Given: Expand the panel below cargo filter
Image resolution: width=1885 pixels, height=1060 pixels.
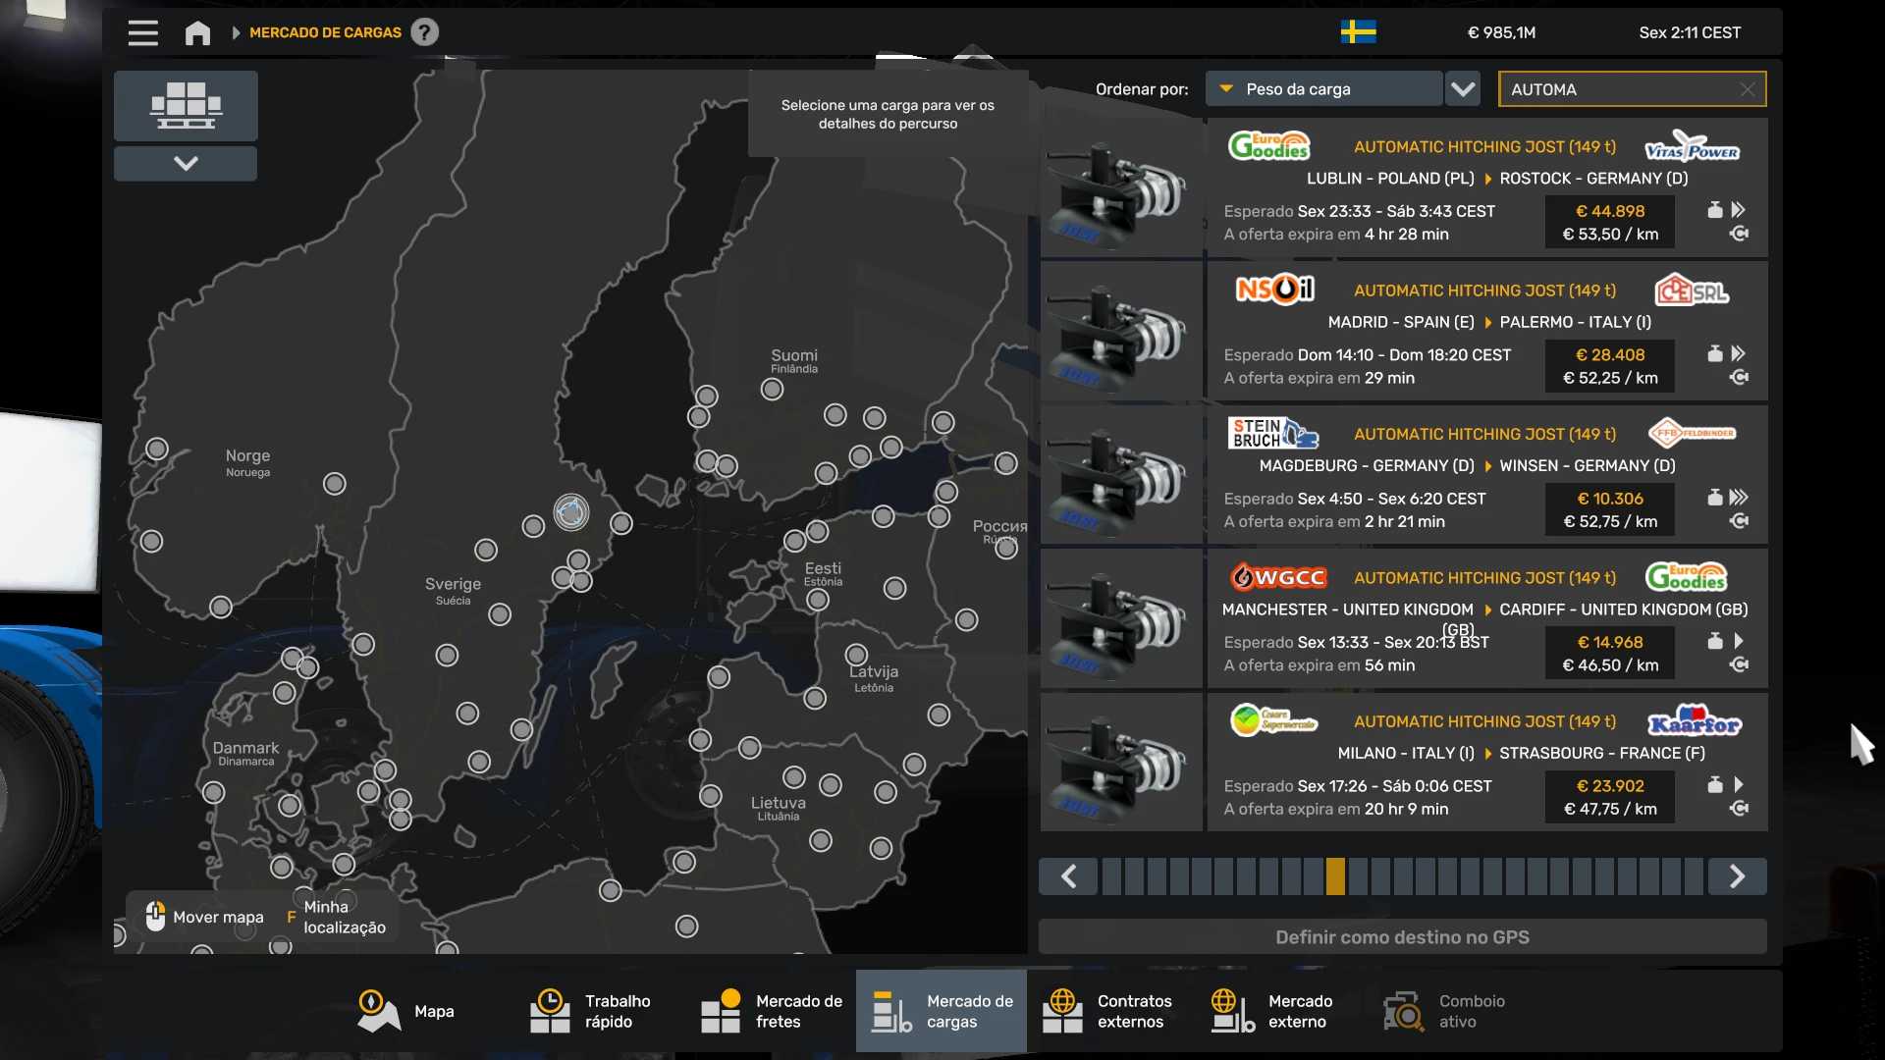Looking at the screenshot, I should [x=186, y=163].
